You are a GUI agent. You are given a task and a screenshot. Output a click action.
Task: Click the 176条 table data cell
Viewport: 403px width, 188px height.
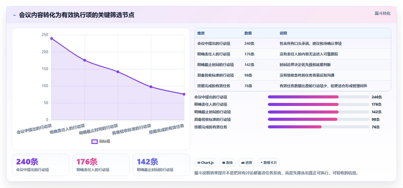pyautogui.click(x=249, y=54)
